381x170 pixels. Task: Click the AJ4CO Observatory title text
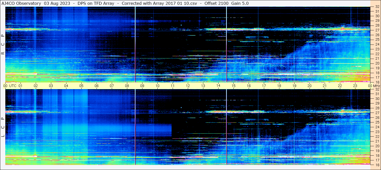coord(22,3)
